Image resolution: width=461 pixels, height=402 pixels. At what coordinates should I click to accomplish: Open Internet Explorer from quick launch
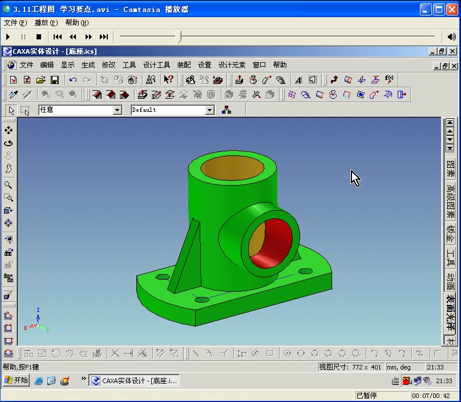[x=39, y=381]
